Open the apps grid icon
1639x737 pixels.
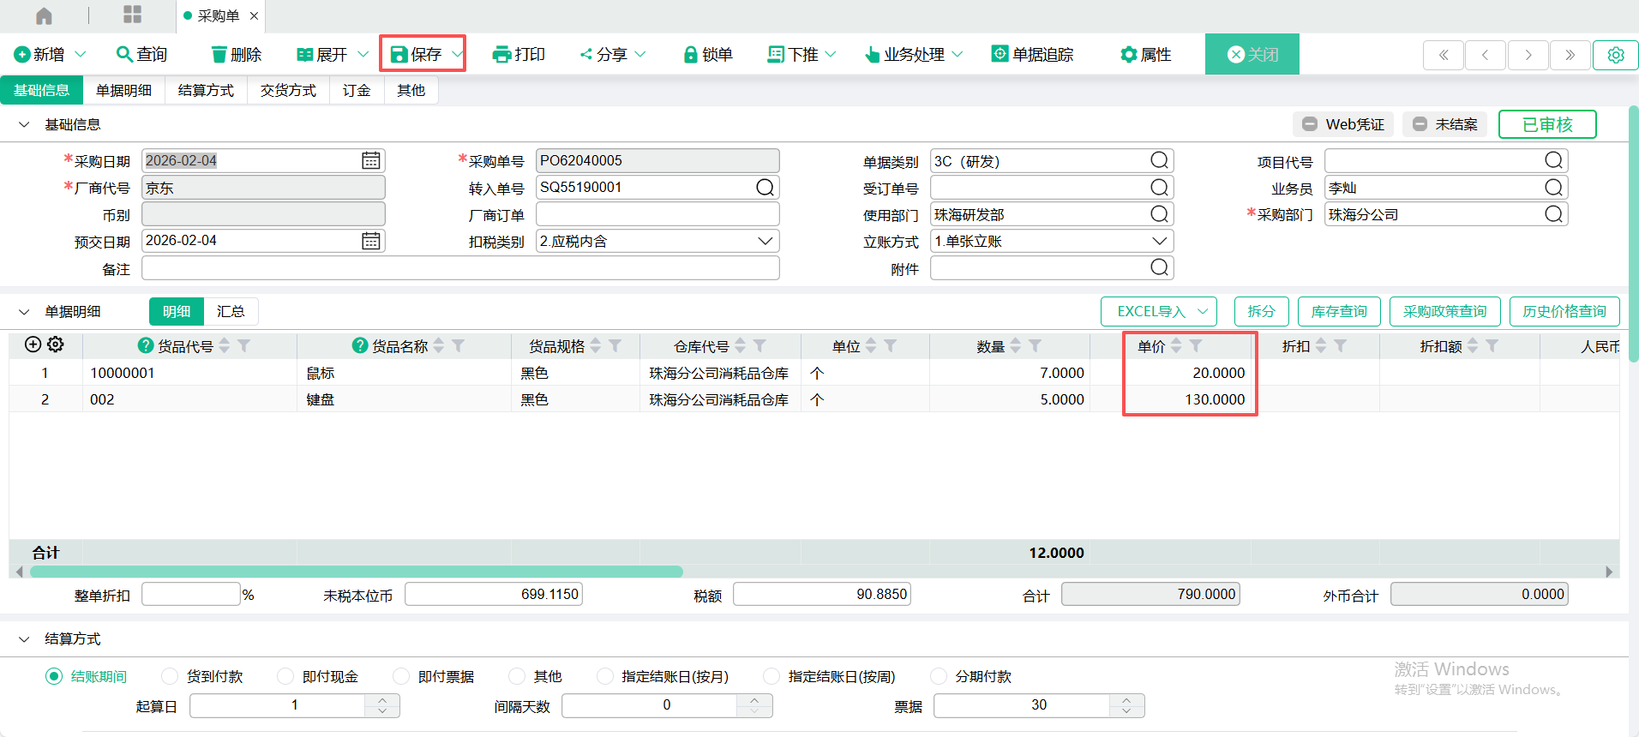(132, 15)
